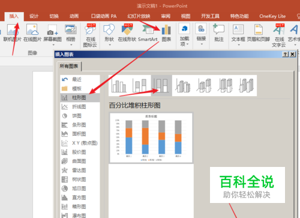Open the 在线形状 online shapes tool

tap(127, 32)
